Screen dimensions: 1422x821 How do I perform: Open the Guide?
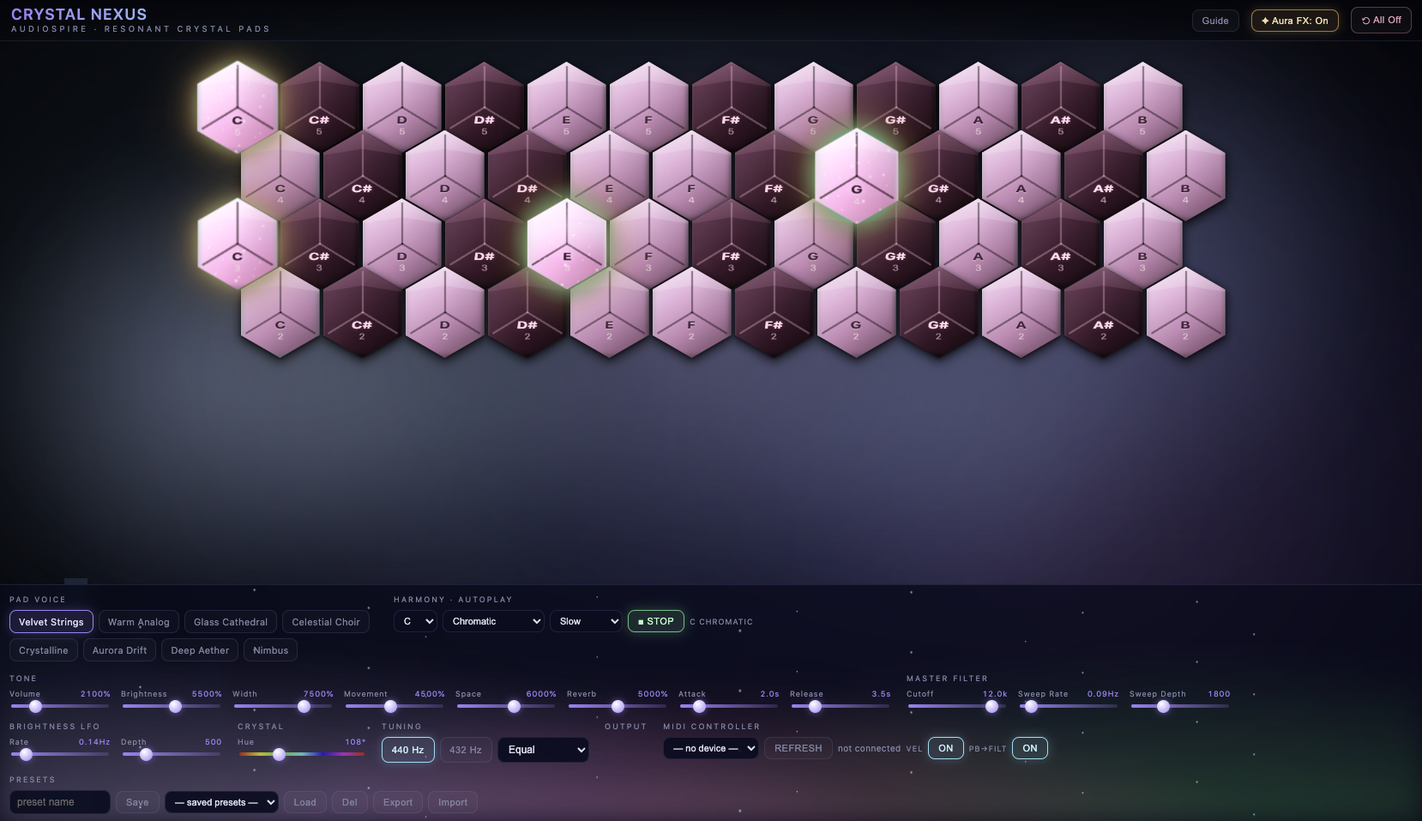tap(1215, 21)
